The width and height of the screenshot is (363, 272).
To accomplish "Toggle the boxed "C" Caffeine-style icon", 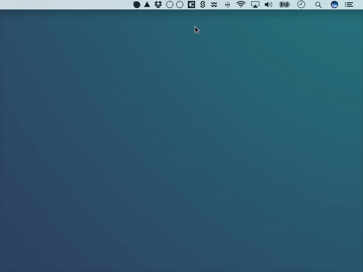I will coord(191,5).
